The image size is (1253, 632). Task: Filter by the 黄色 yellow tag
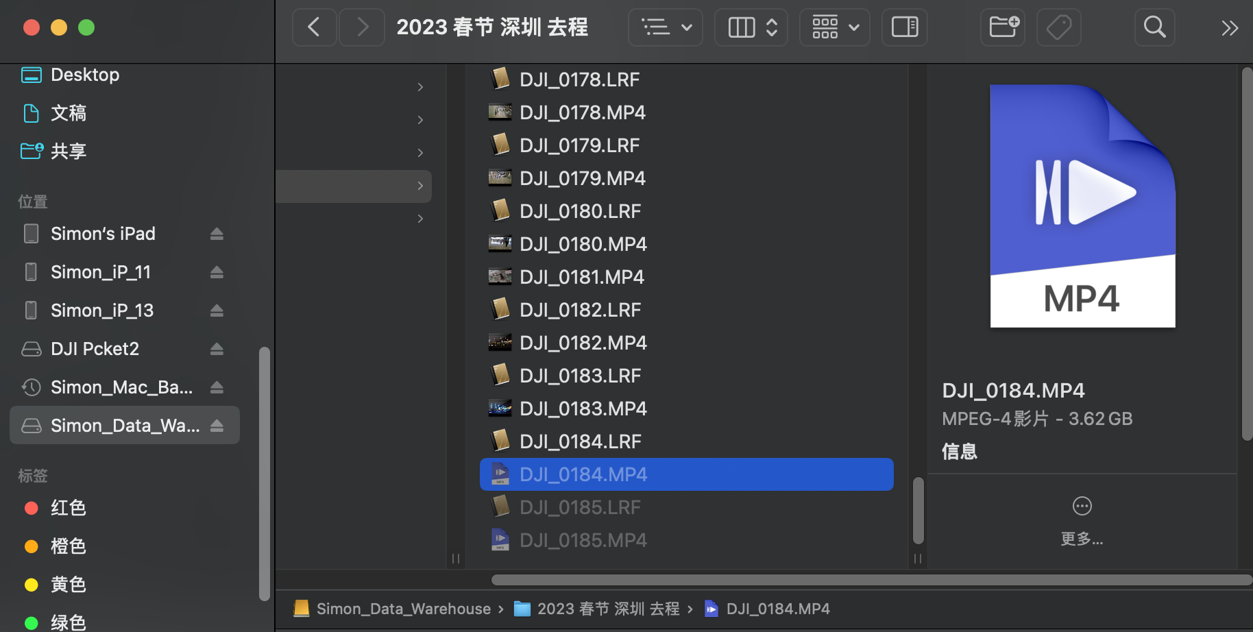click(x=123, y=585)
